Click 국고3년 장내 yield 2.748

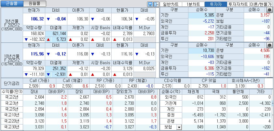tap(39, 103)
